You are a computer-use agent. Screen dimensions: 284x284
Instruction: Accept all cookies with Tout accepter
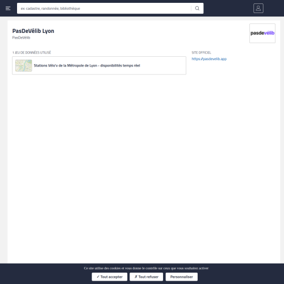(110, 277)
